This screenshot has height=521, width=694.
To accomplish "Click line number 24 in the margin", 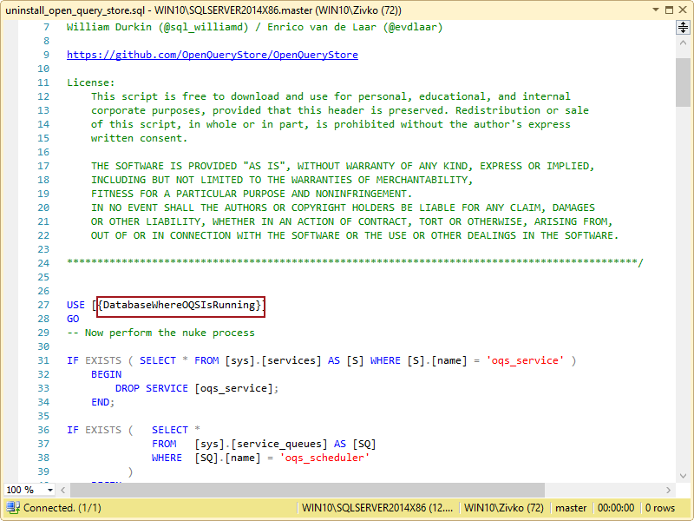I will coord(43,263).
